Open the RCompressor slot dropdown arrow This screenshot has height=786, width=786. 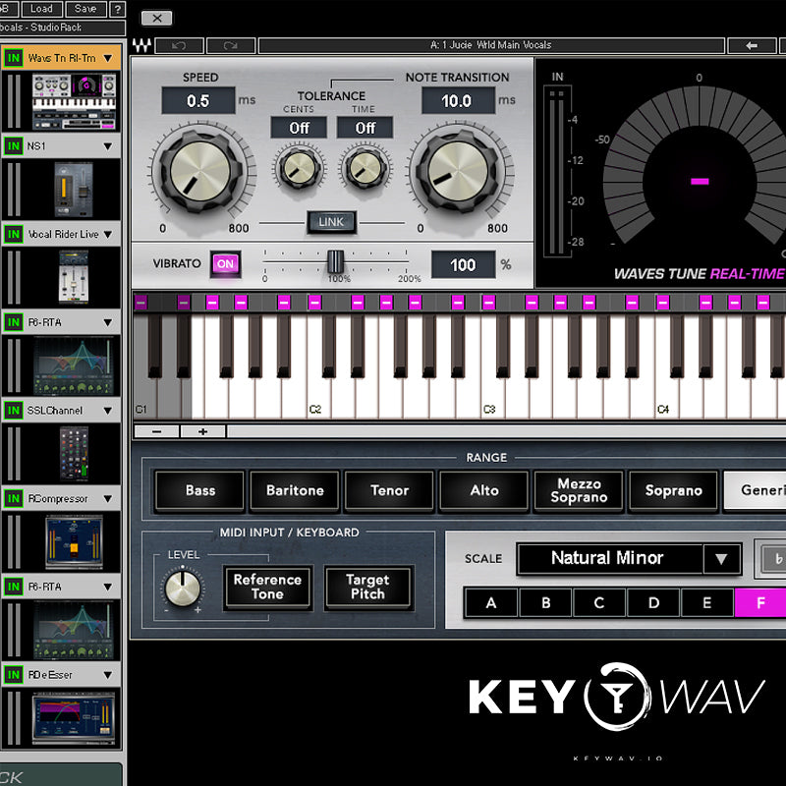(x=108, y=499)
